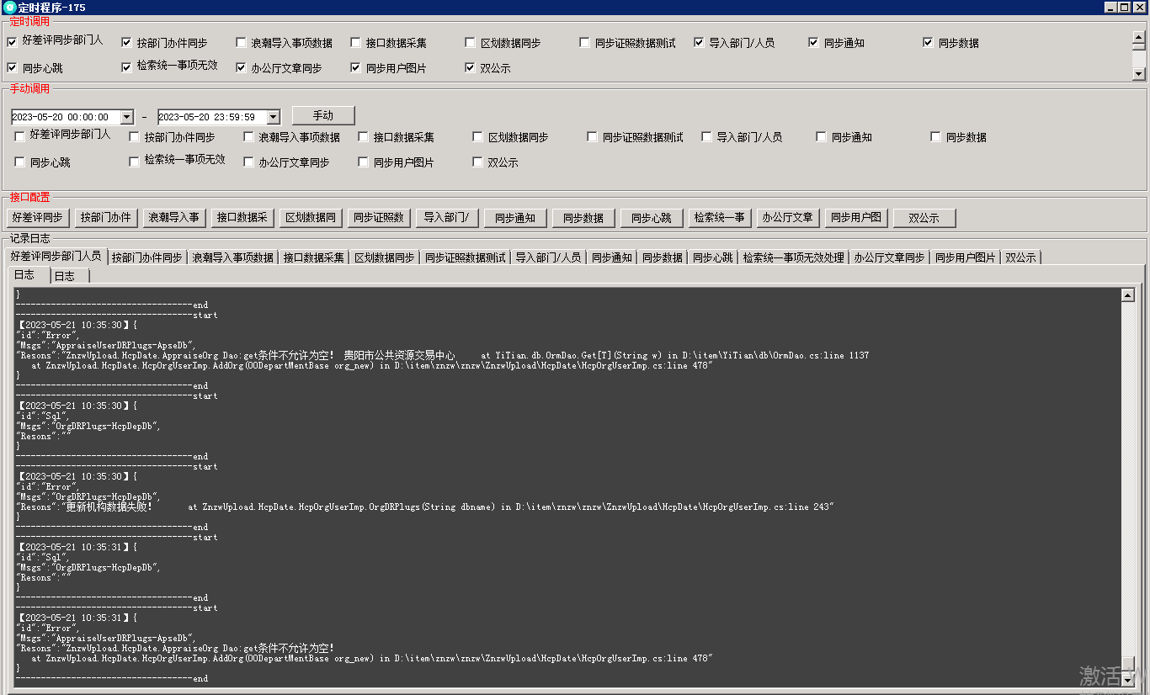Image resolution: width=1150 pixels, height=695 pixels.
Task: Uncheck 导入部门/人员 in 定时调用 section
Action: [x=699, y=42]
